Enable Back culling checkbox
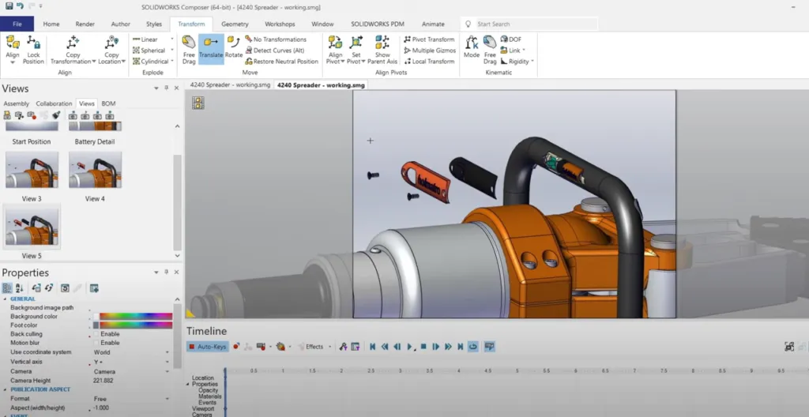Viewport: 809px width, 417px height. (x=96, y=334)
